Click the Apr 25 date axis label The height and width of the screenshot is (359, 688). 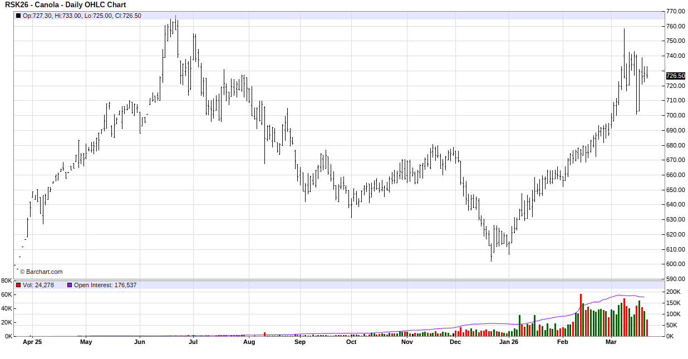(32, 342)
